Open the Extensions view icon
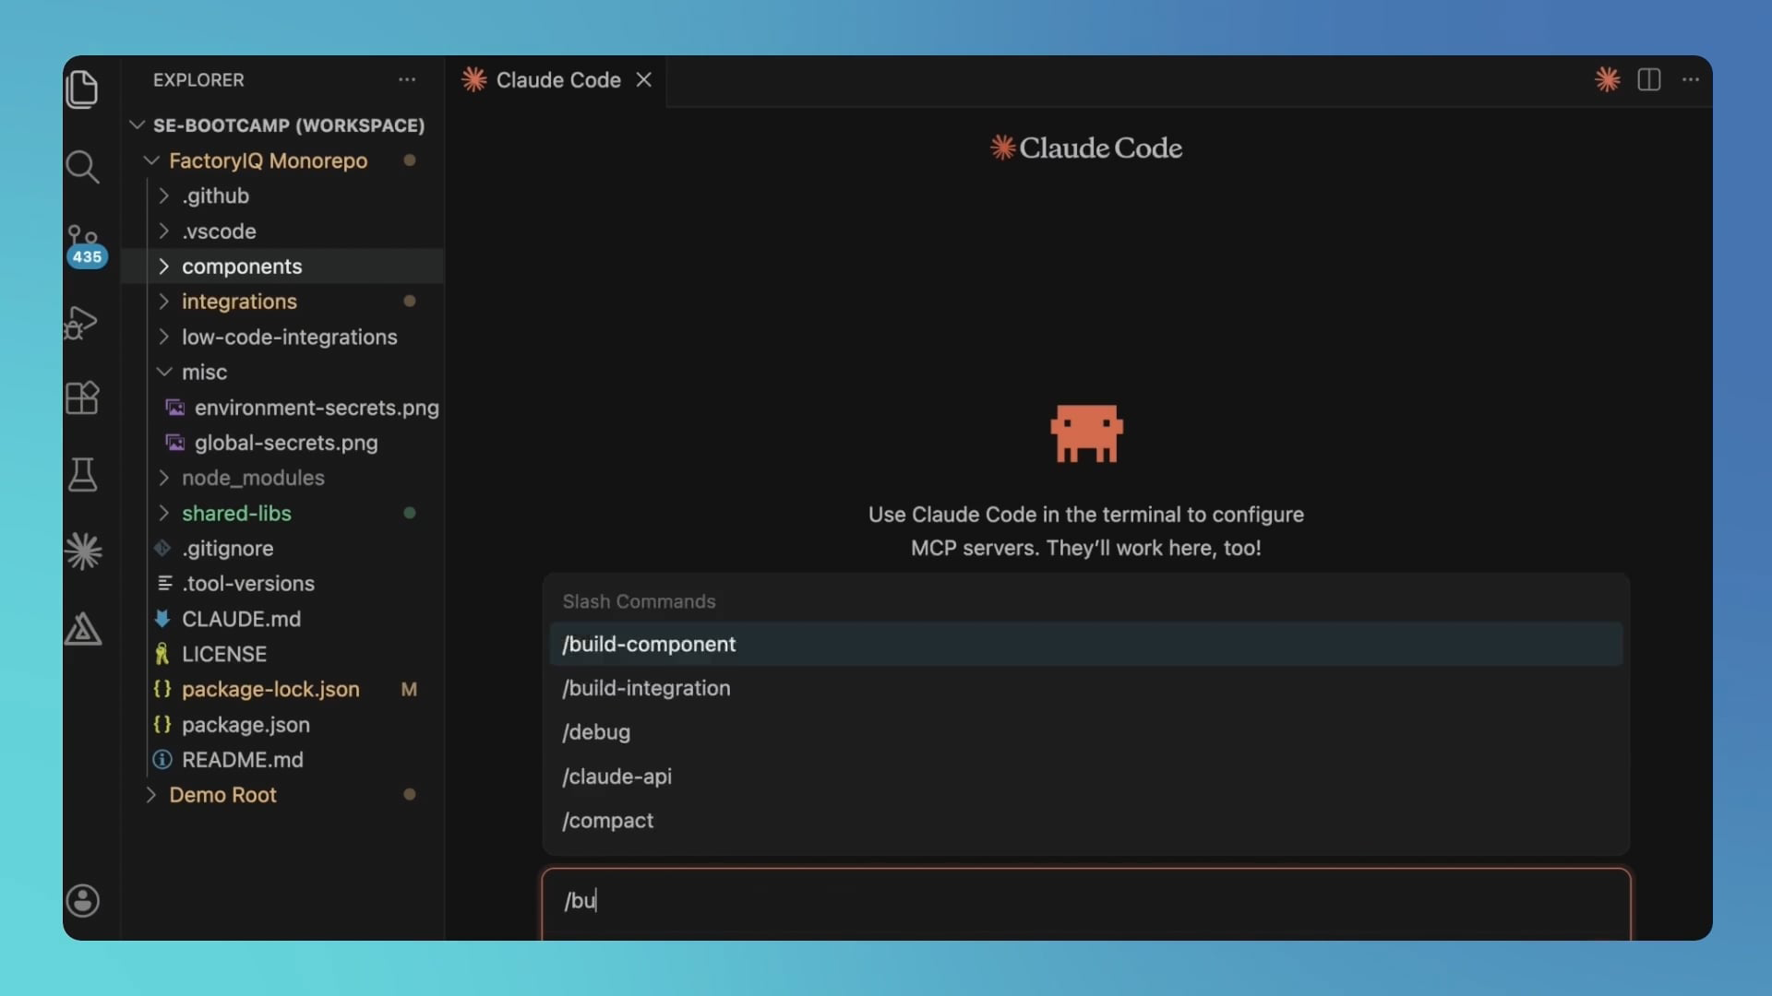 coord(82,398)
